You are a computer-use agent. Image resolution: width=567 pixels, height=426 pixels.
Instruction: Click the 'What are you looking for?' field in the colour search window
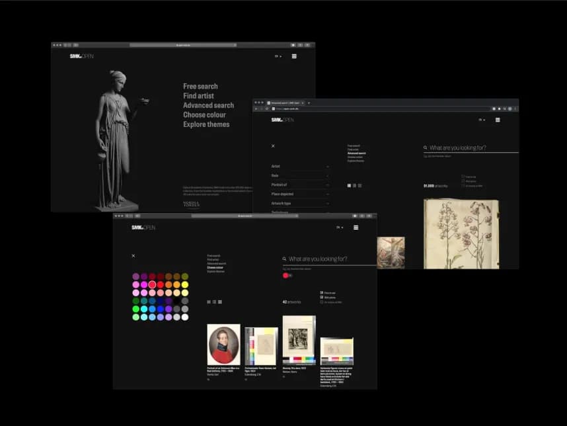[329, 259]
